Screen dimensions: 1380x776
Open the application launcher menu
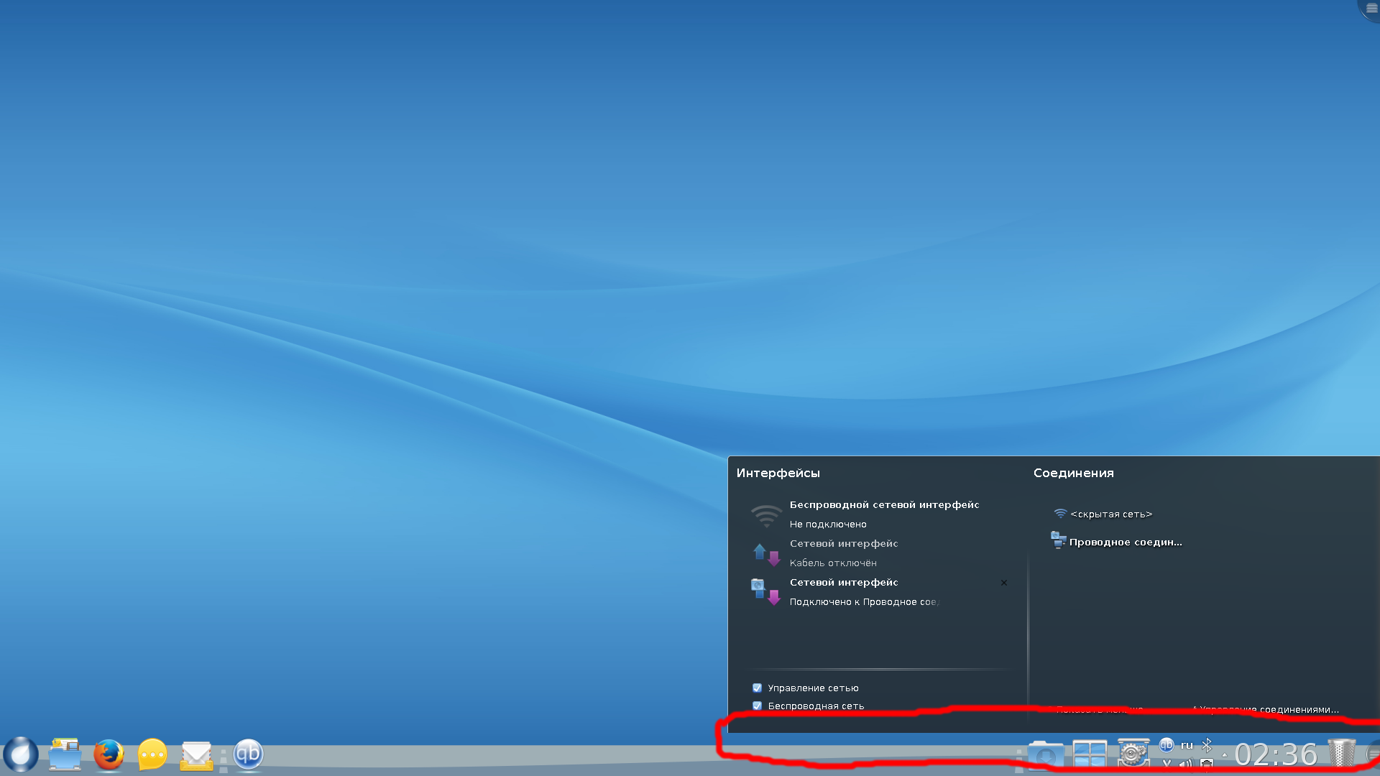[20, 754]
